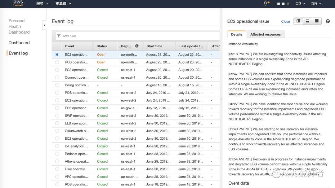The width and height of the screenshot is (335, 188).
Task: Click the AWS logo home icon
Action: [18, 3]
